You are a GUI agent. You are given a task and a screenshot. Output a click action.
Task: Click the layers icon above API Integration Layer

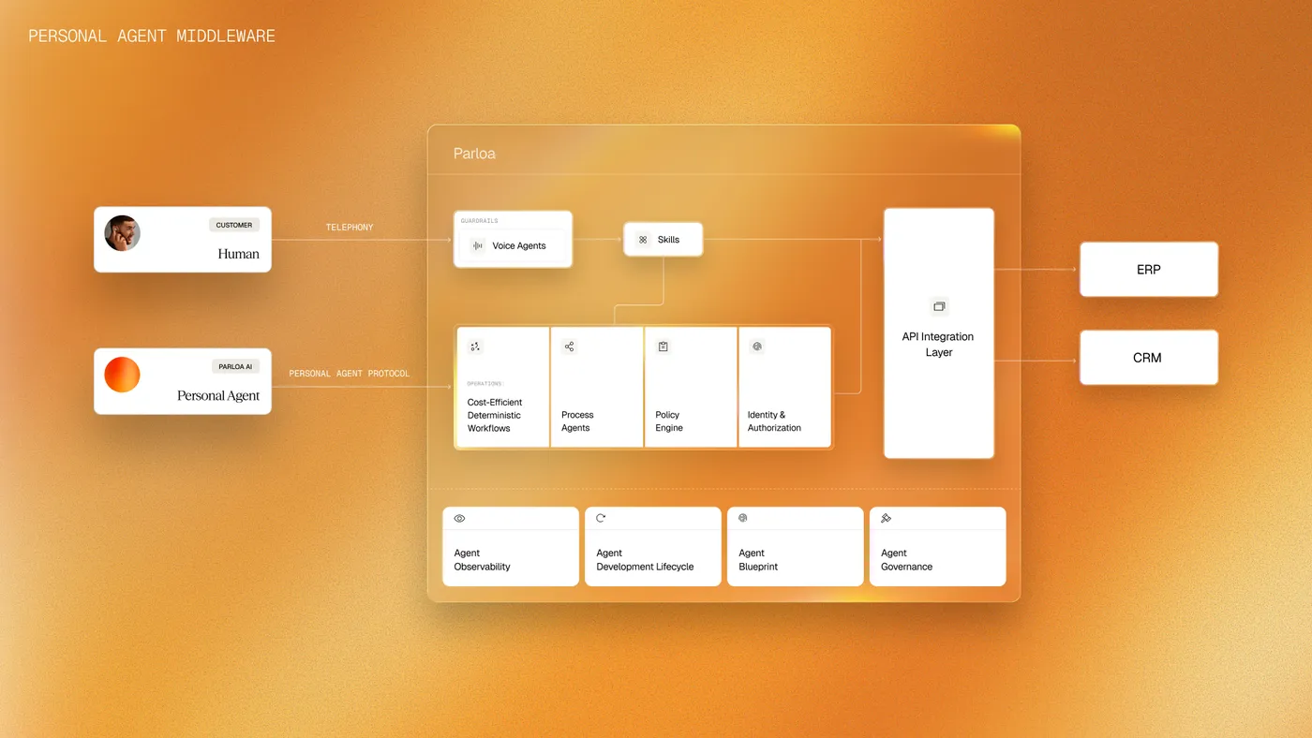(x=939, y=306)
